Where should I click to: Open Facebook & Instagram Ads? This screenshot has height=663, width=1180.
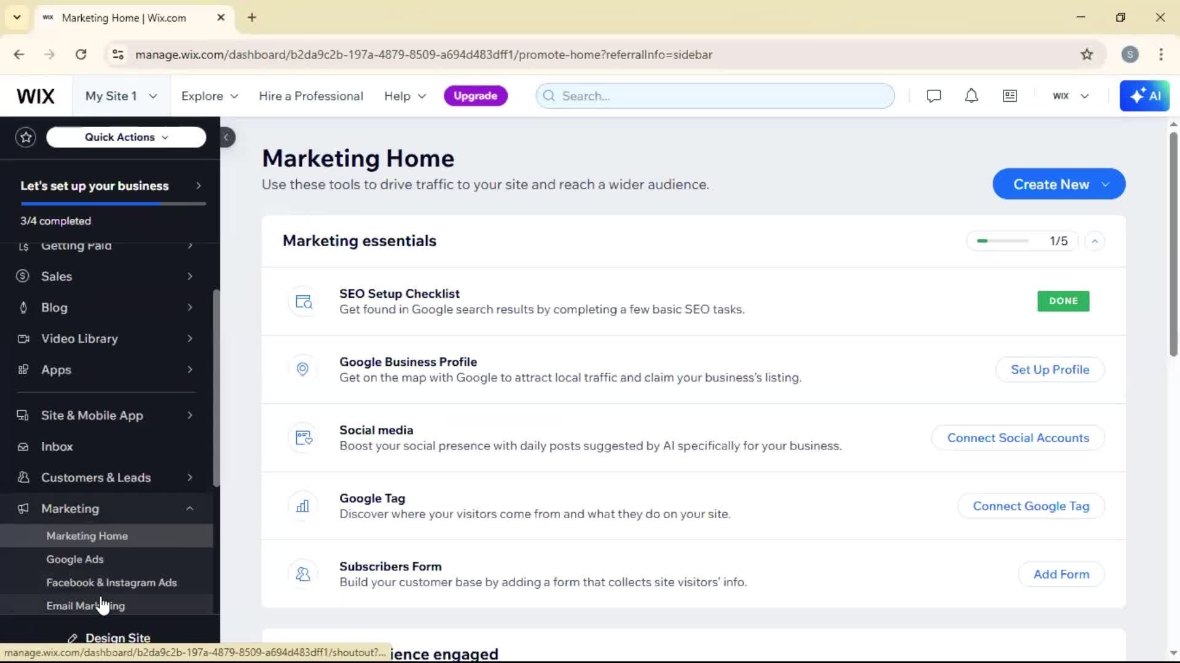(x=106, y=583)
